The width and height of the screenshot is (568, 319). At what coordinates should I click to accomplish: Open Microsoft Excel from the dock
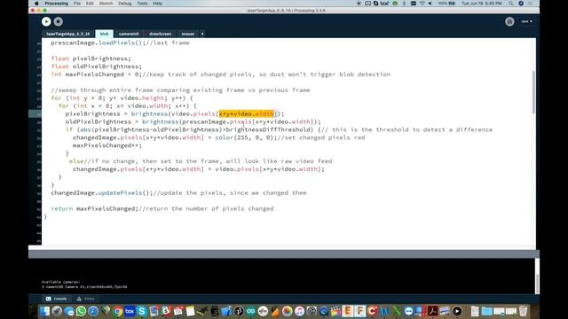(397, 311)
